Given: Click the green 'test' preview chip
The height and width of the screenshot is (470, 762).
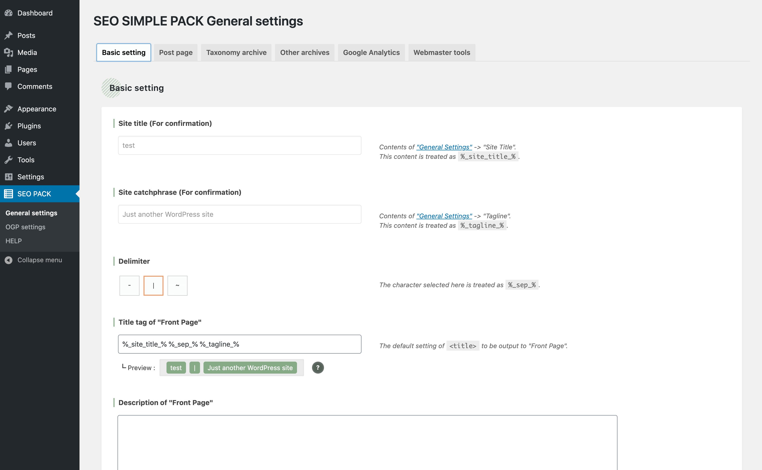Looking at the screenshot, I should point(176,368).
